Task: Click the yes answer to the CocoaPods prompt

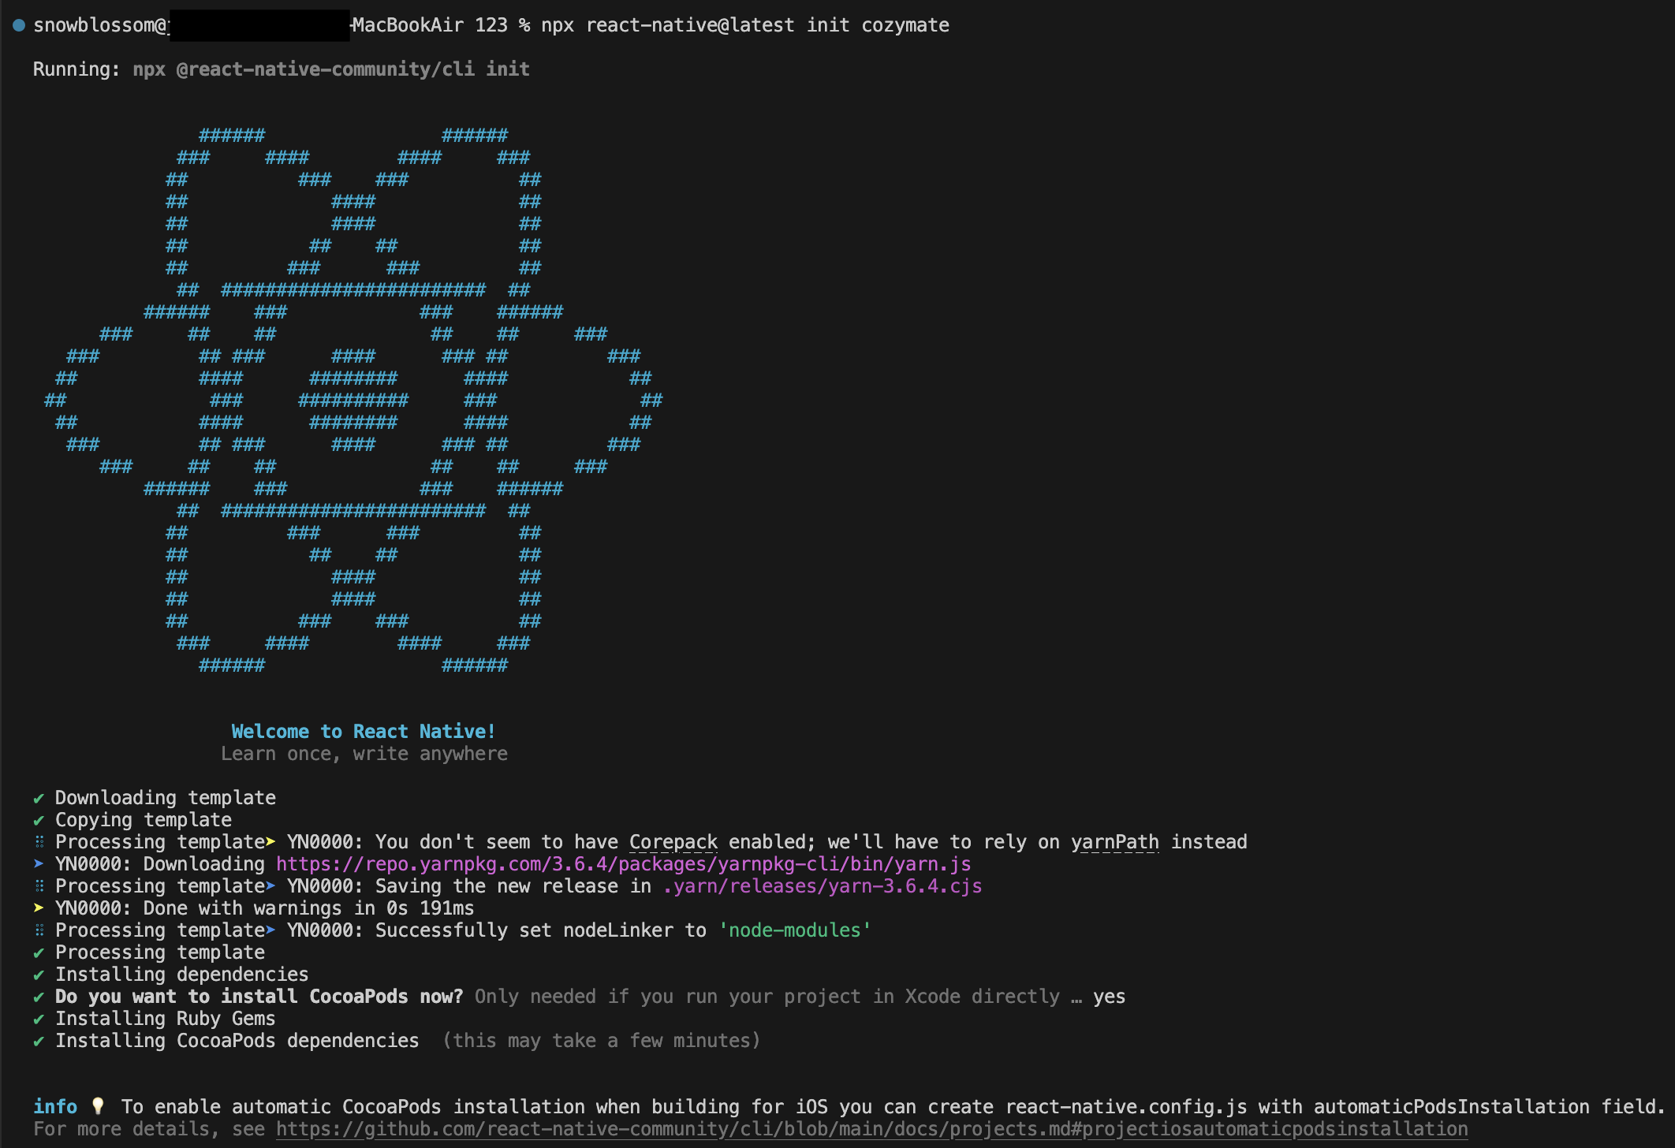Action: (1109, 997)
